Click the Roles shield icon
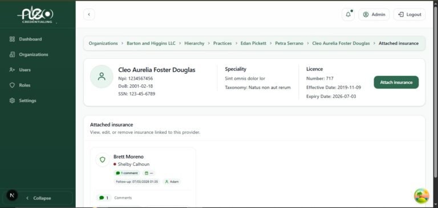Screen dimensions: 438x208 12,85
